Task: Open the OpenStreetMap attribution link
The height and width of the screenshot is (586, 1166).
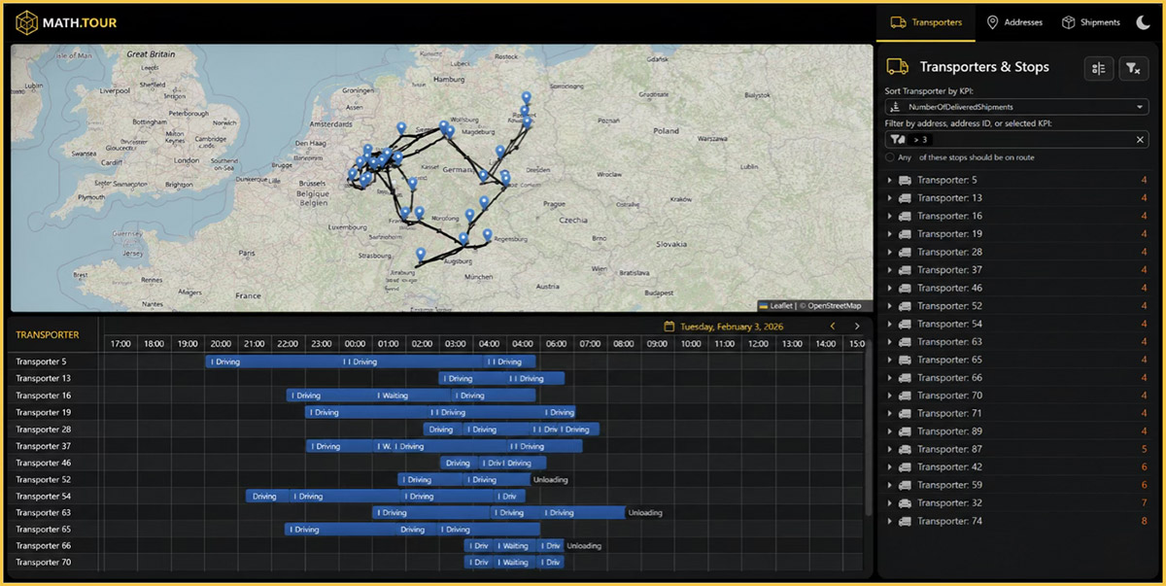Action: [835, 305]
